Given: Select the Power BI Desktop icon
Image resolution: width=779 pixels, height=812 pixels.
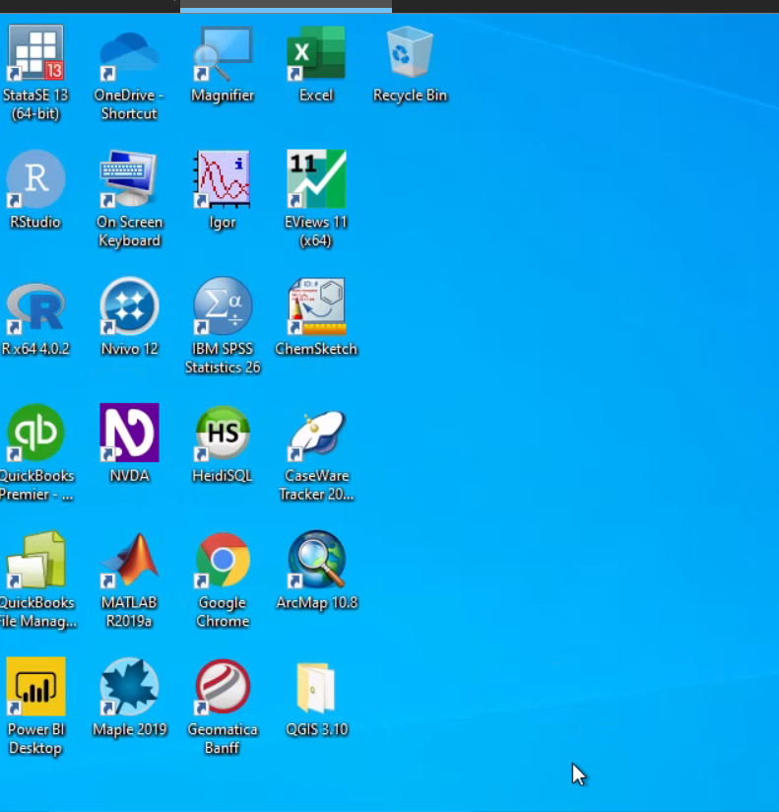Looking at the screenshot, I should click(x=35, y=686).
